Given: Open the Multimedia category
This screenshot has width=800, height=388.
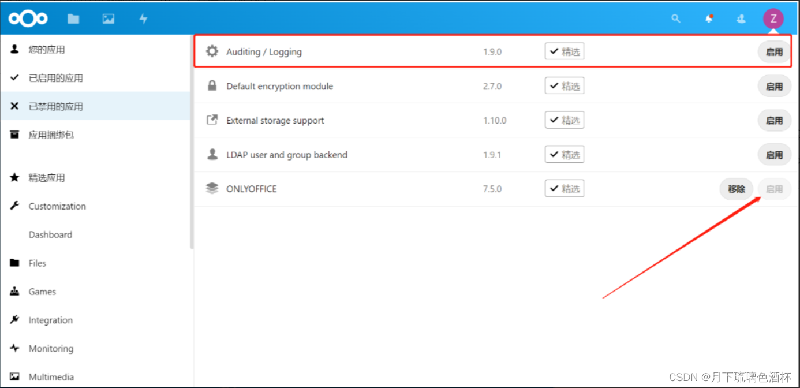Looking at the screenshot, I should [51, 376].
